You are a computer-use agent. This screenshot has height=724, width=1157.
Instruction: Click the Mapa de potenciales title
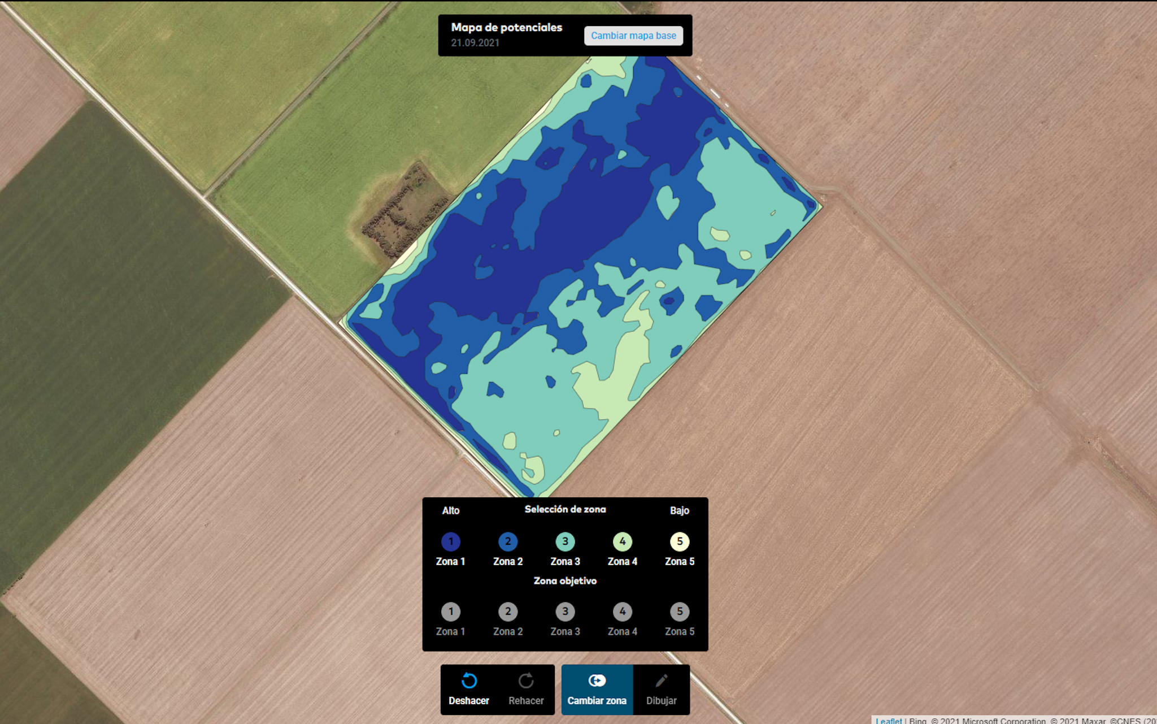pos(506,28)
